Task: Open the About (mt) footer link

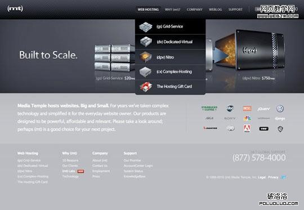Action: [100, 160]
